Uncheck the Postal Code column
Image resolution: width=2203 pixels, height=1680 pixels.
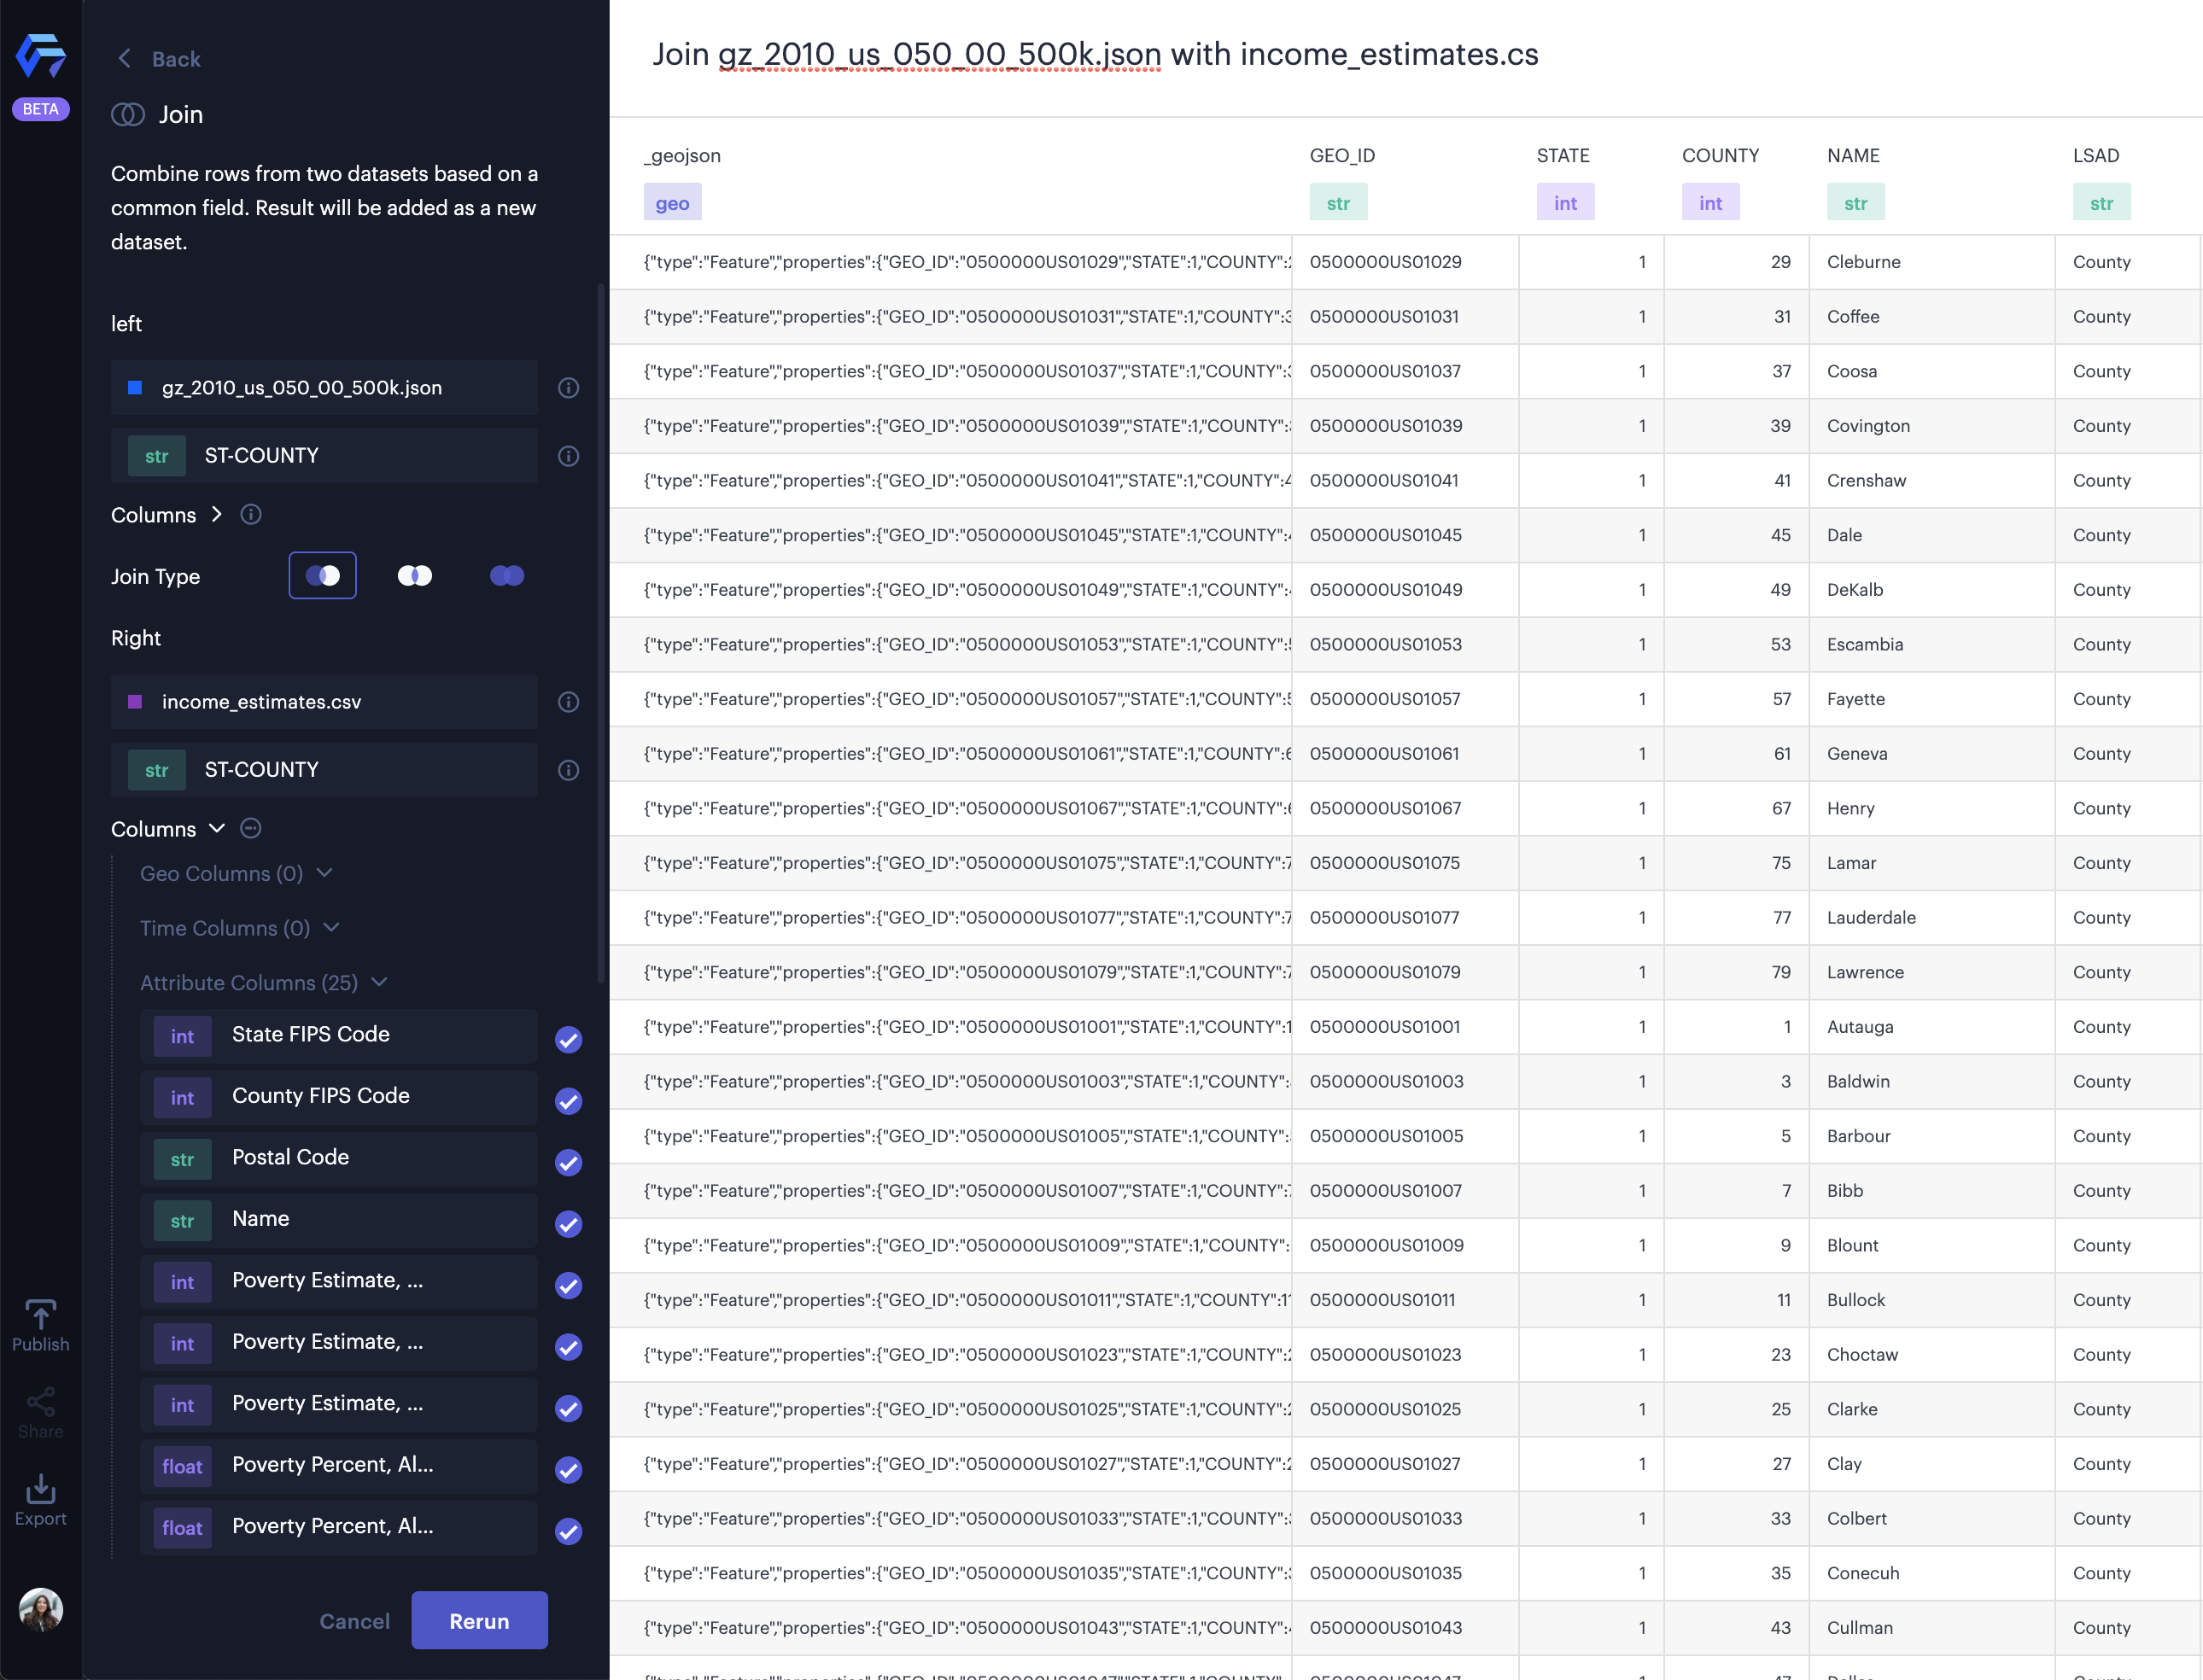pos(568,1163)
